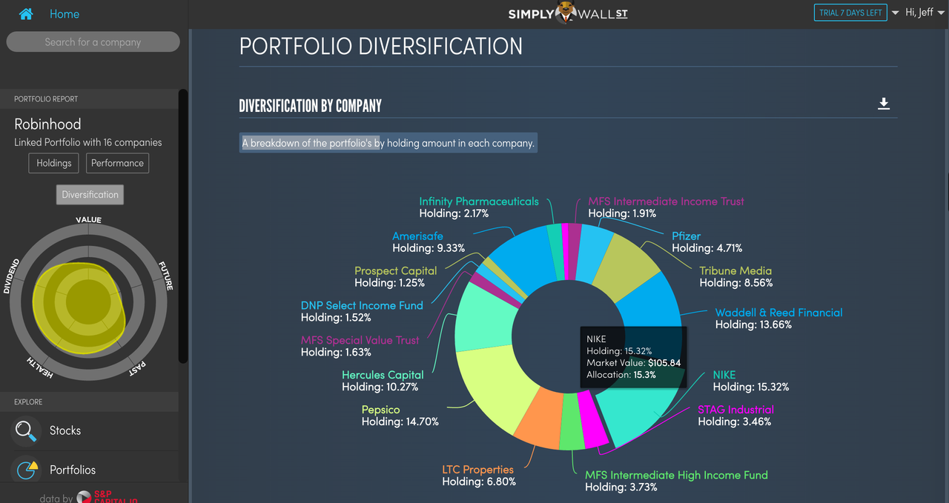Click the Home house icon
Viewport: 949px width, 503px height.
[26, 14]
